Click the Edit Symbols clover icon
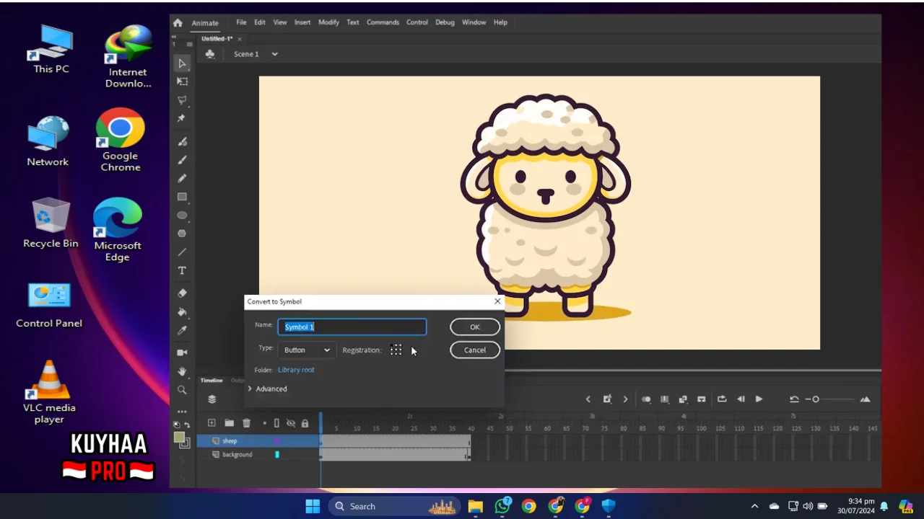Viewport: 924px width, 519px height. point(210,54)
